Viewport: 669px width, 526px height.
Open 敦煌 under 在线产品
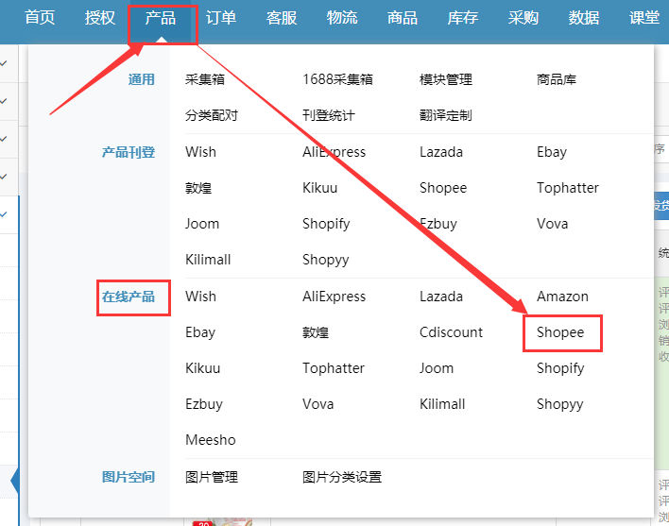coord(316,332)
